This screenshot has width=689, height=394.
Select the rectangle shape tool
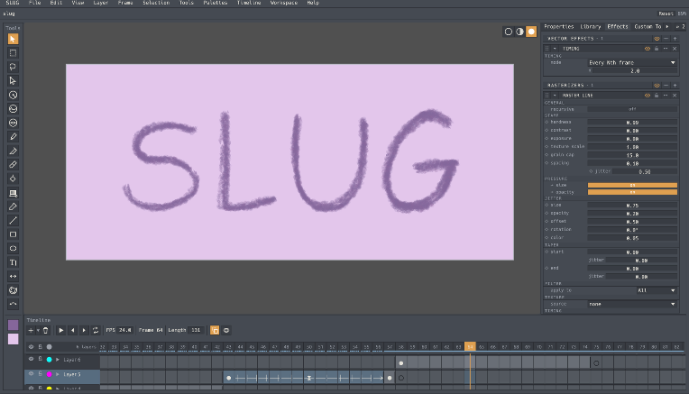pyautogui.click(x=13, y=234)
